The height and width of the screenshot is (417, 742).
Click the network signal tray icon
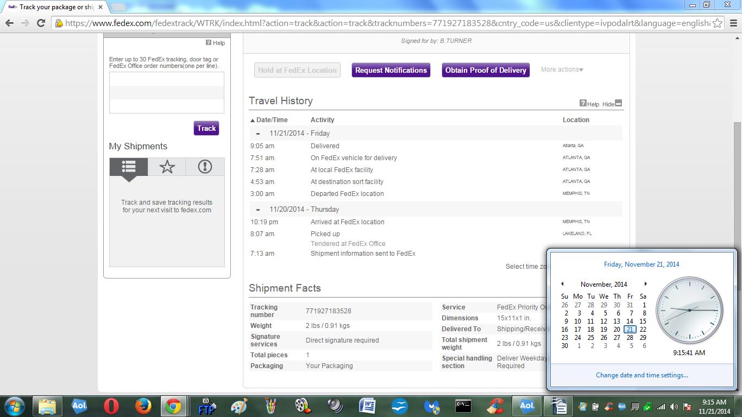pyautogui.click(x=661, y=406)
